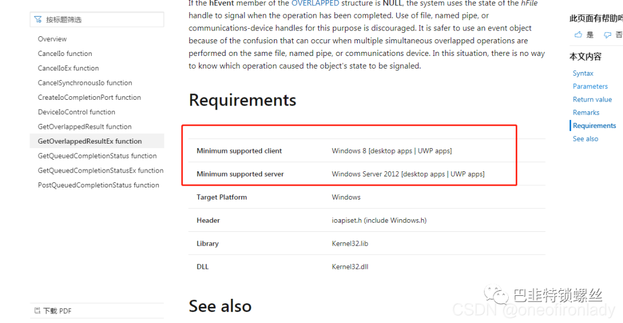Jump to Syntax section
This screenshot has height=323, width=623.
[583, 73]
